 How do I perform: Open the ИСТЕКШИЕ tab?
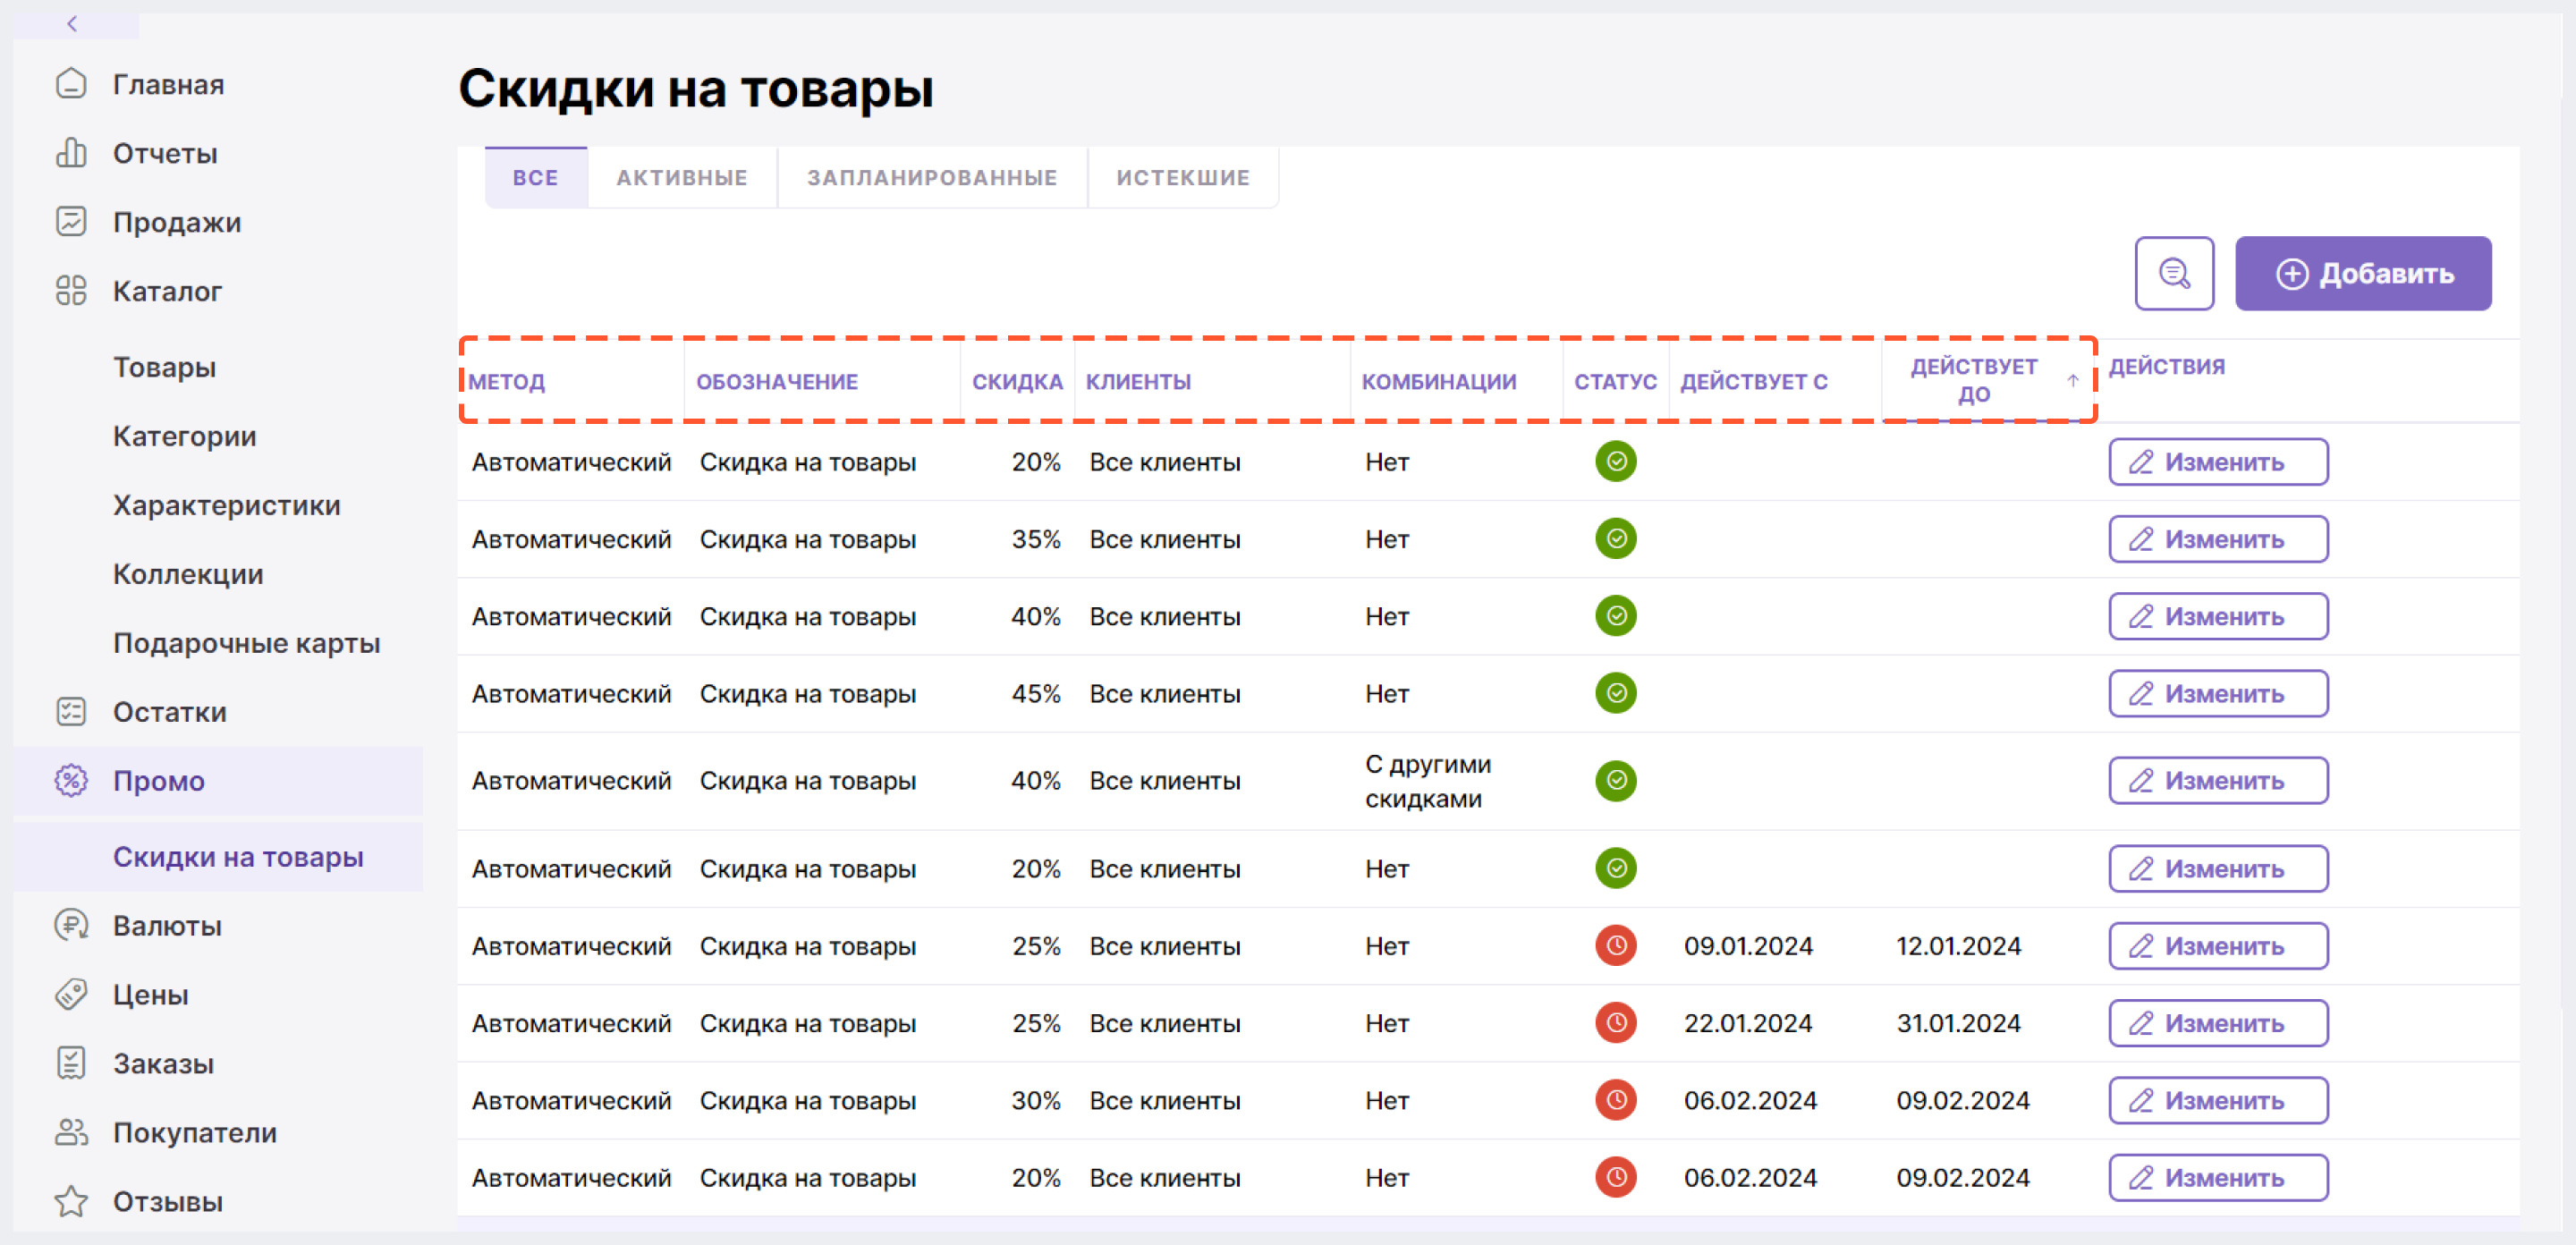1183,178
